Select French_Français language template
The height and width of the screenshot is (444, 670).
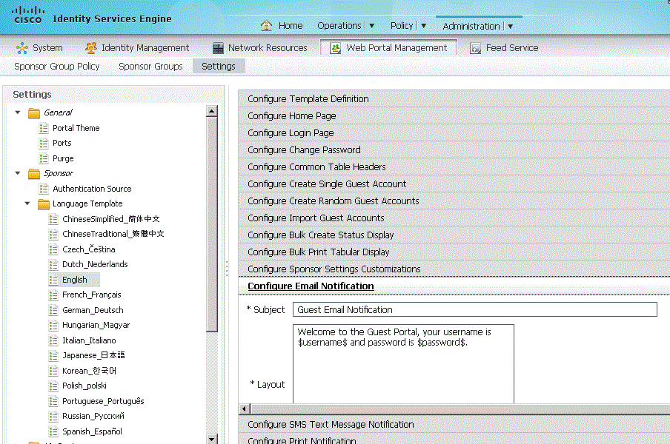coord(92,295)
